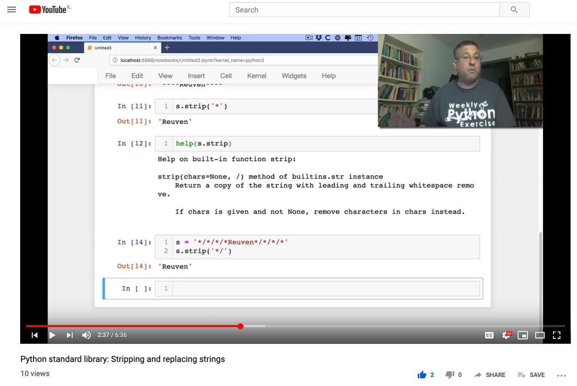Click the presenter webcam overlay
Viewport: 577px width, 386px height.
tap(460, 81)
